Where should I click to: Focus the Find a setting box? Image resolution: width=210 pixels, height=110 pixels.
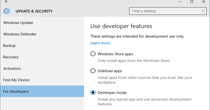[x=168, y=11]
